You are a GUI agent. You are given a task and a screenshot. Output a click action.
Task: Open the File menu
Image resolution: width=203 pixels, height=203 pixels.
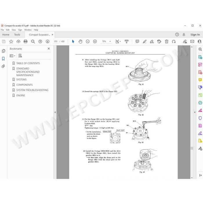tap(2, 30)
